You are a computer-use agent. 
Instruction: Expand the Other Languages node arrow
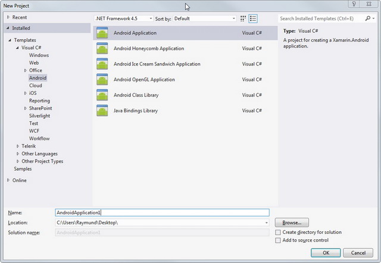tap(18, 154)
